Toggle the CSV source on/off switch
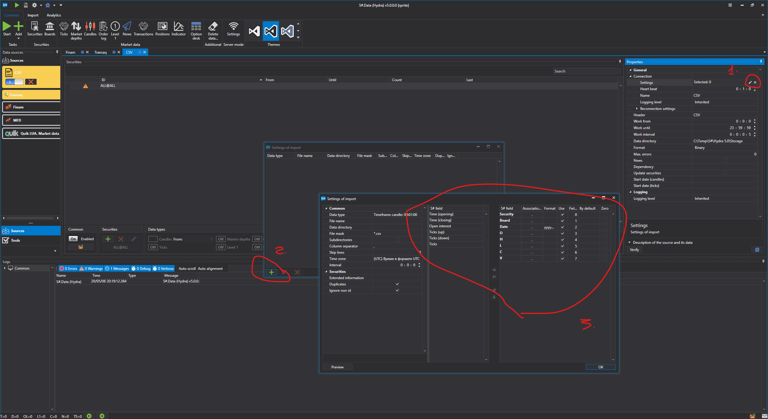 14,82
